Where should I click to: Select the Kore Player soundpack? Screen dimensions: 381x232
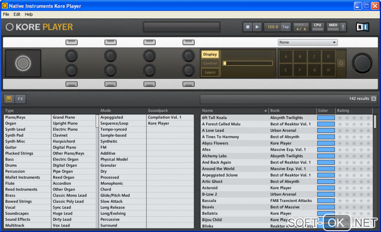[170, 123]
